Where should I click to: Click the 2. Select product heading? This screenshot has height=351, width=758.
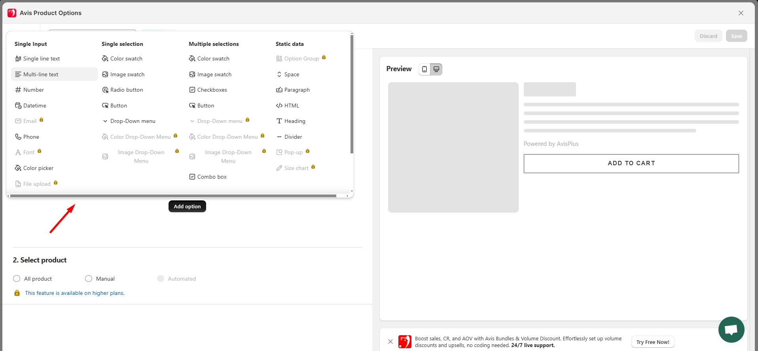40,260
